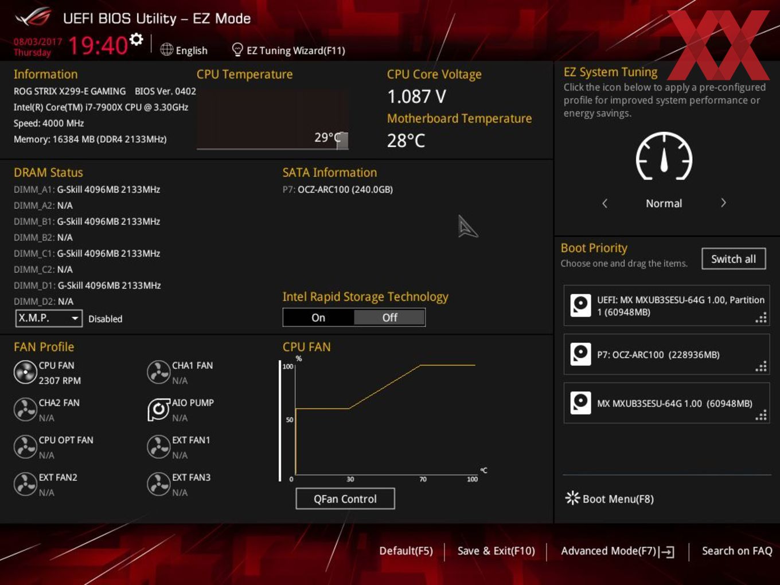Viewport: 780px width, 585px height.
Task: Click the BIOS Ver. 0402 text
Action: (x=165, y=91)
